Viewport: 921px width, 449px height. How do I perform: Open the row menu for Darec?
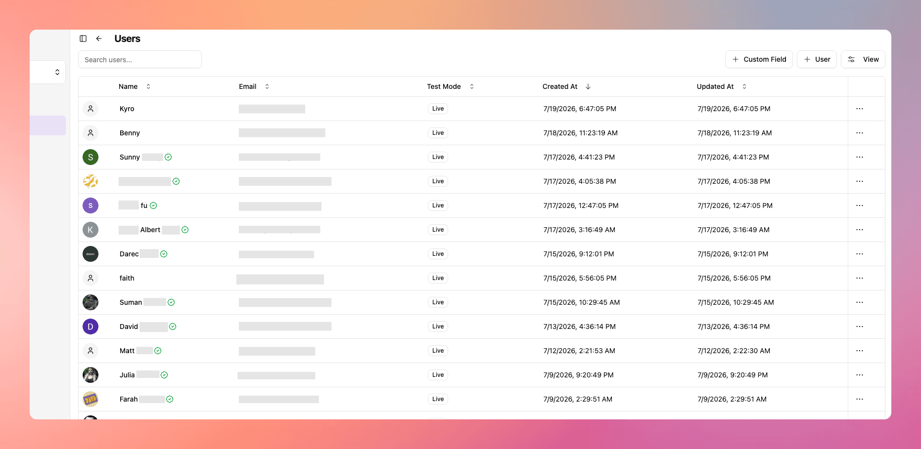pos(860,254)
